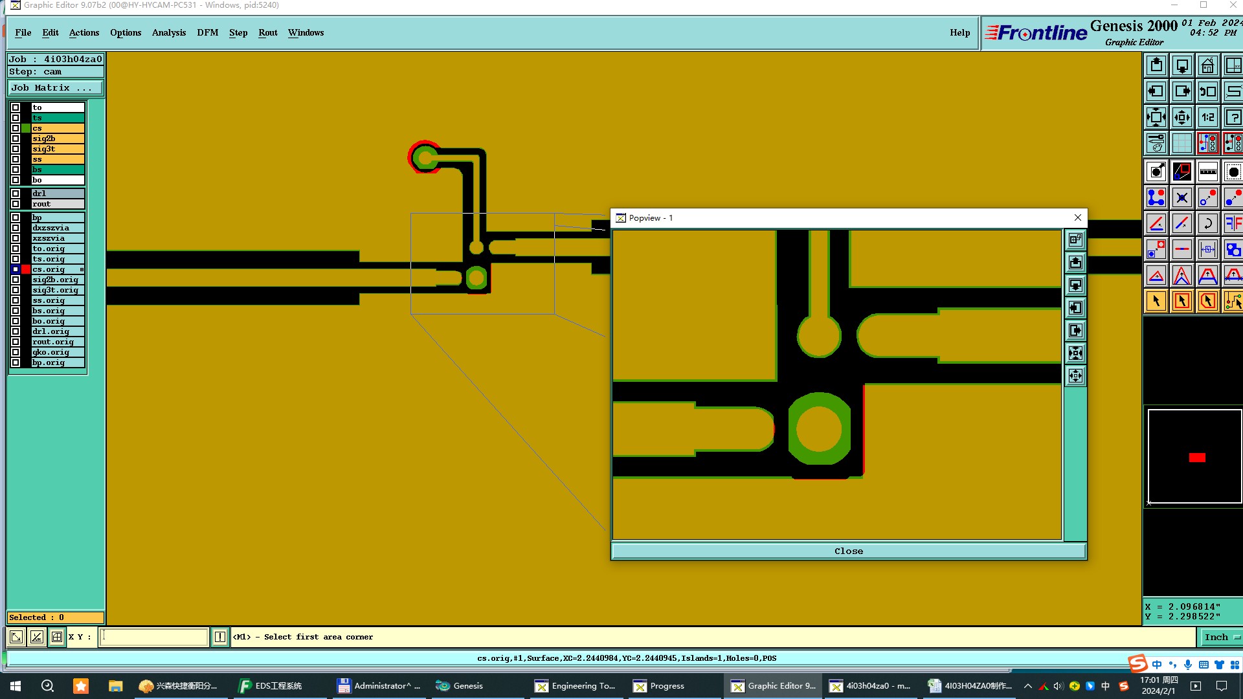This screenshot has width=1243, height=699.
Task: Click the Home view icon
Action: point(1207,65)
